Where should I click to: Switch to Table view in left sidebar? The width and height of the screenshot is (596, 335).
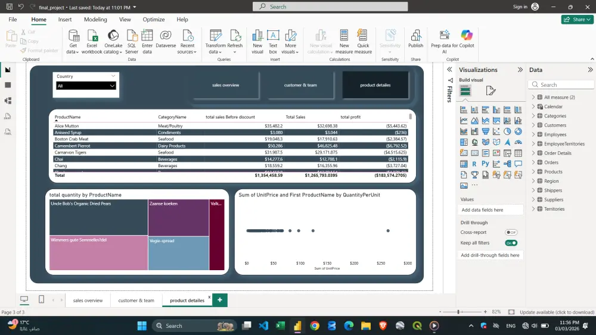point(8,85)
